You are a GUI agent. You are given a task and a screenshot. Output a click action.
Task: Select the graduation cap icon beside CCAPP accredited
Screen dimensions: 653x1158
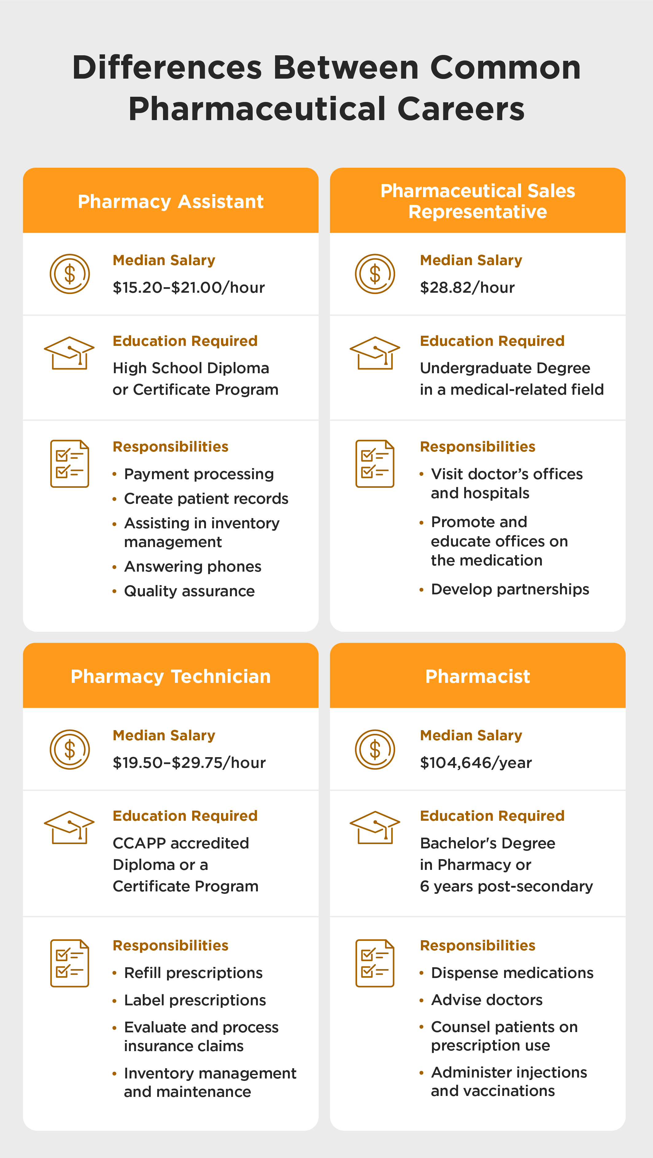69,827
